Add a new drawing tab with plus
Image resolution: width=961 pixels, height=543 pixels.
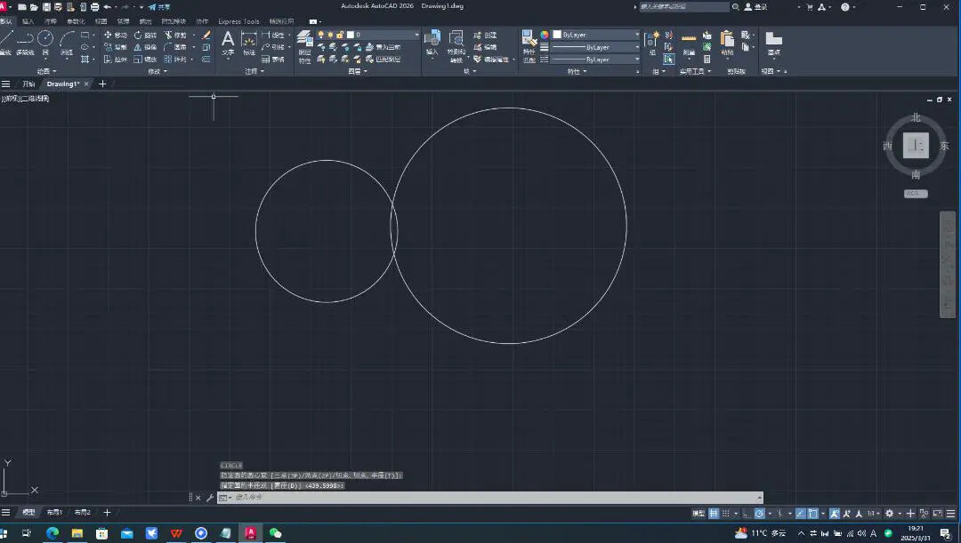click(102, 84)
